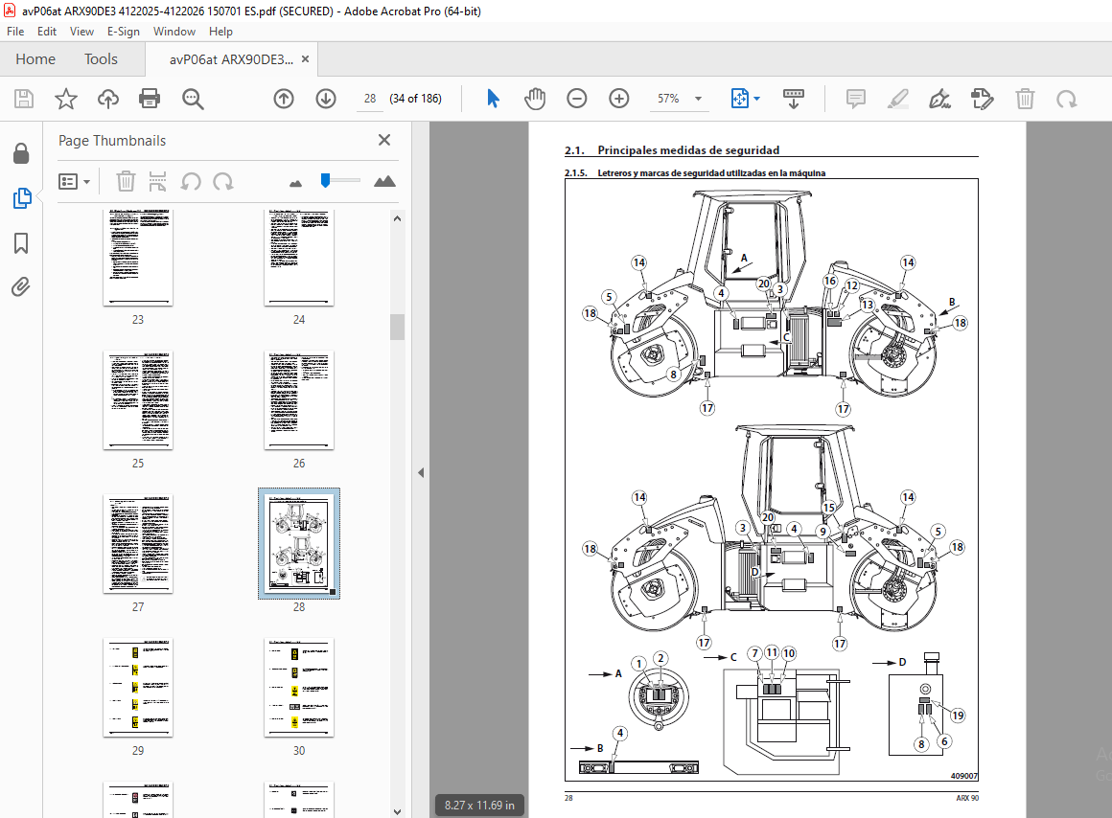
Task: Select the highlight text tool
Action: [x=898, y=99]
